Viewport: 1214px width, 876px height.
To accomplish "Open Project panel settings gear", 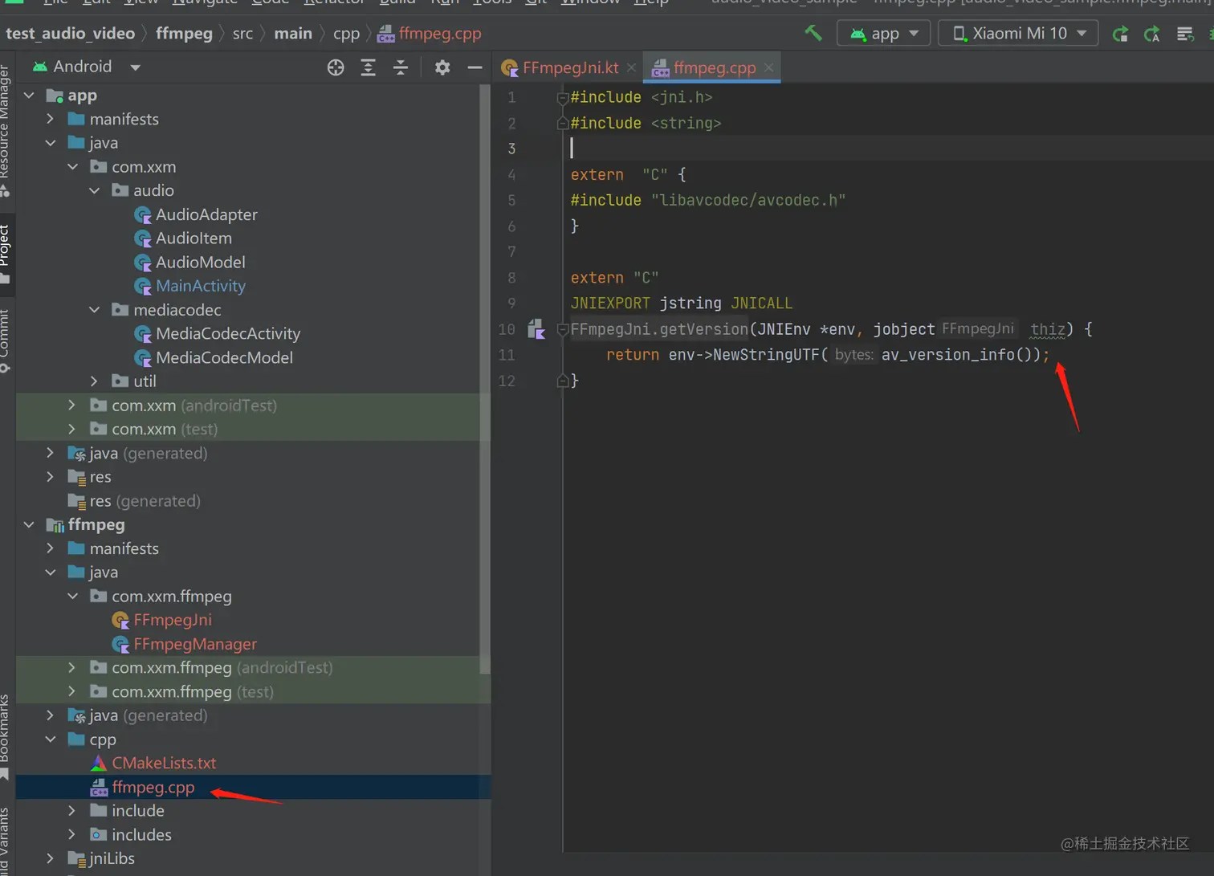I will click(442, 67).
